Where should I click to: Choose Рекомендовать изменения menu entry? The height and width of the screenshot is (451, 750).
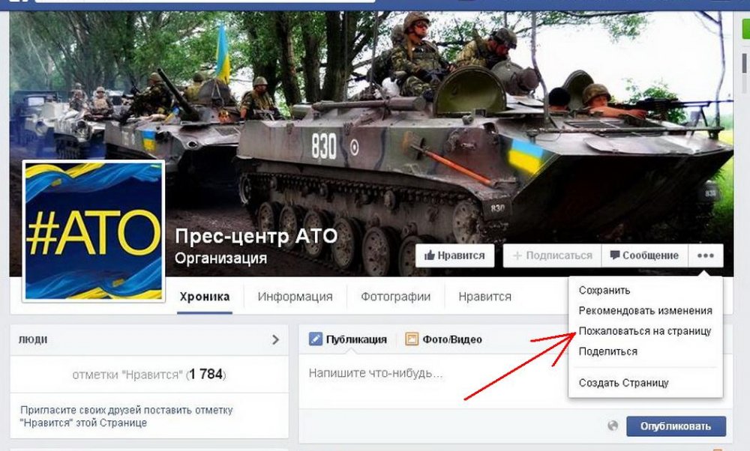pyautogui.click(x=645, y=311)
